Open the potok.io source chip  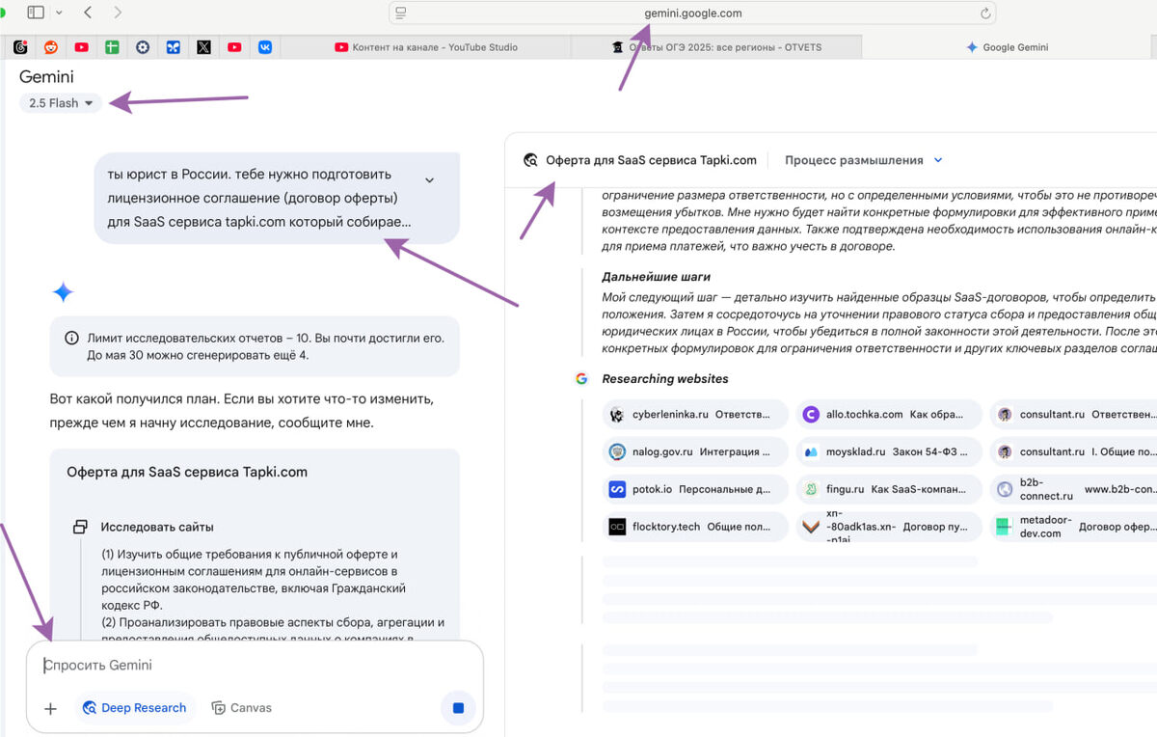[695, 489]
